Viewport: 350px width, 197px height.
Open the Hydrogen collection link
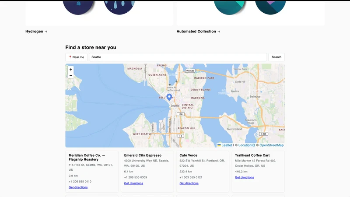coord(36,32)
